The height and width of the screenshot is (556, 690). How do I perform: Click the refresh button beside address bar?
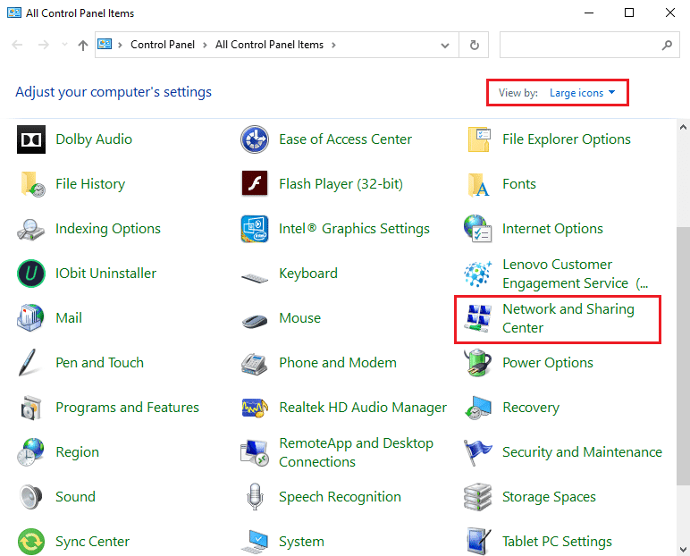pyautogui.click(x=474, y=45)
